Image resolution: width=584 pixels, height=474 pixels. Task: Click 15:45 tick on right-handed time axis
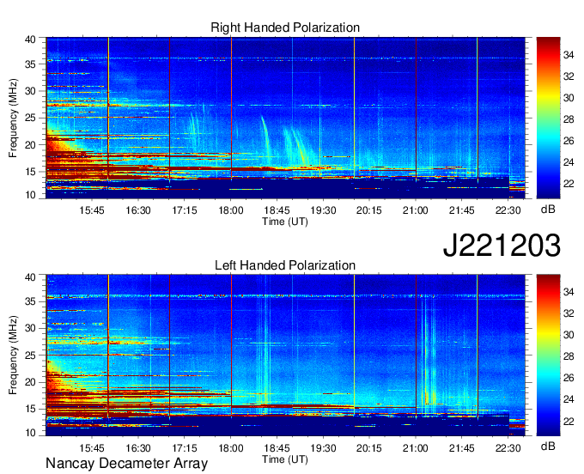92,210
